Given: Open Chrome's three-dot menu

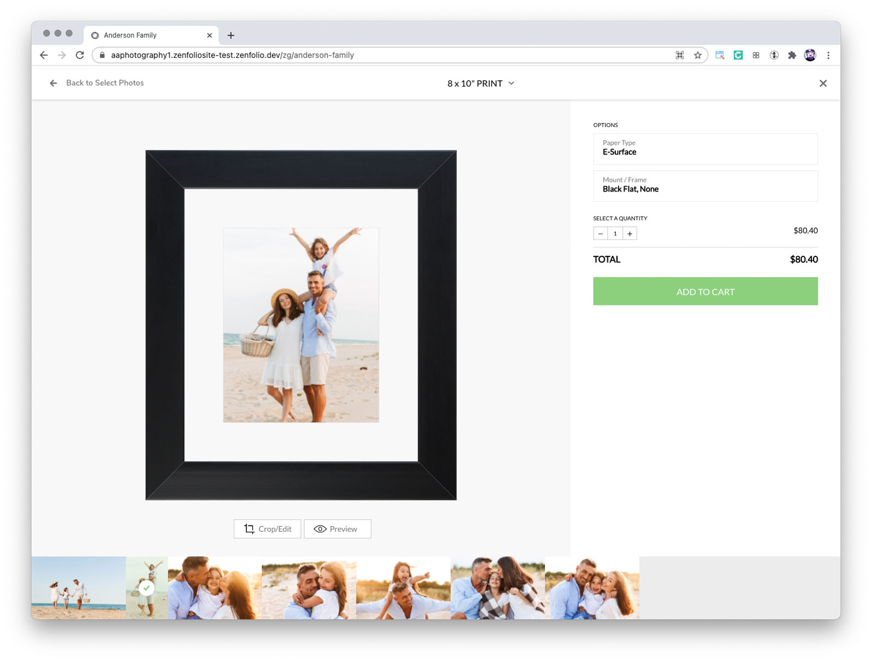Looking at the screenshot, I should 828,55.
